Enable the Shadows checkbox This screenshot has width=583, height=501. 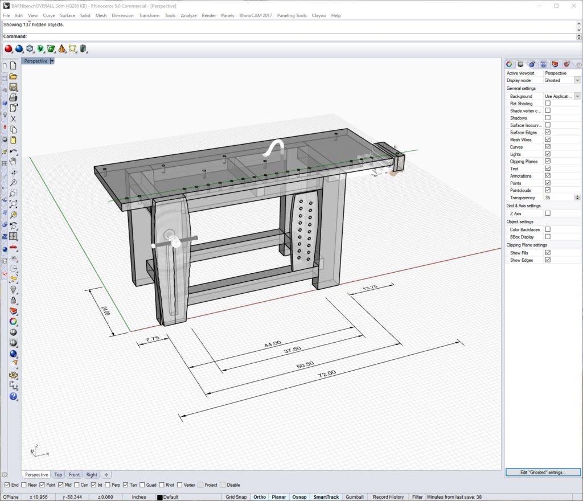(548, 118)
